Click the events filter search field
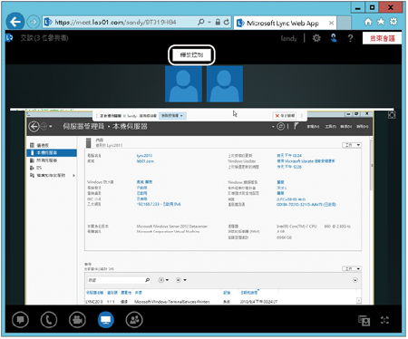The width and height of the screenshot is (408, 339). coord(119,280)
